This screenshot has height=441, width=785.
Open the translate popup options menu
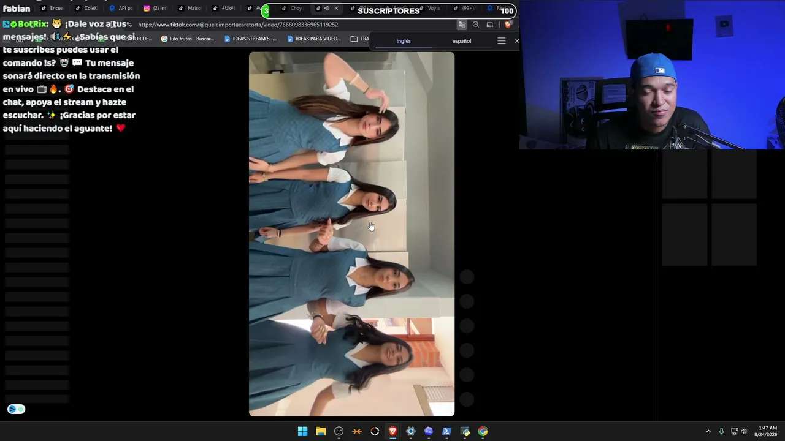[x=502, y=41]
